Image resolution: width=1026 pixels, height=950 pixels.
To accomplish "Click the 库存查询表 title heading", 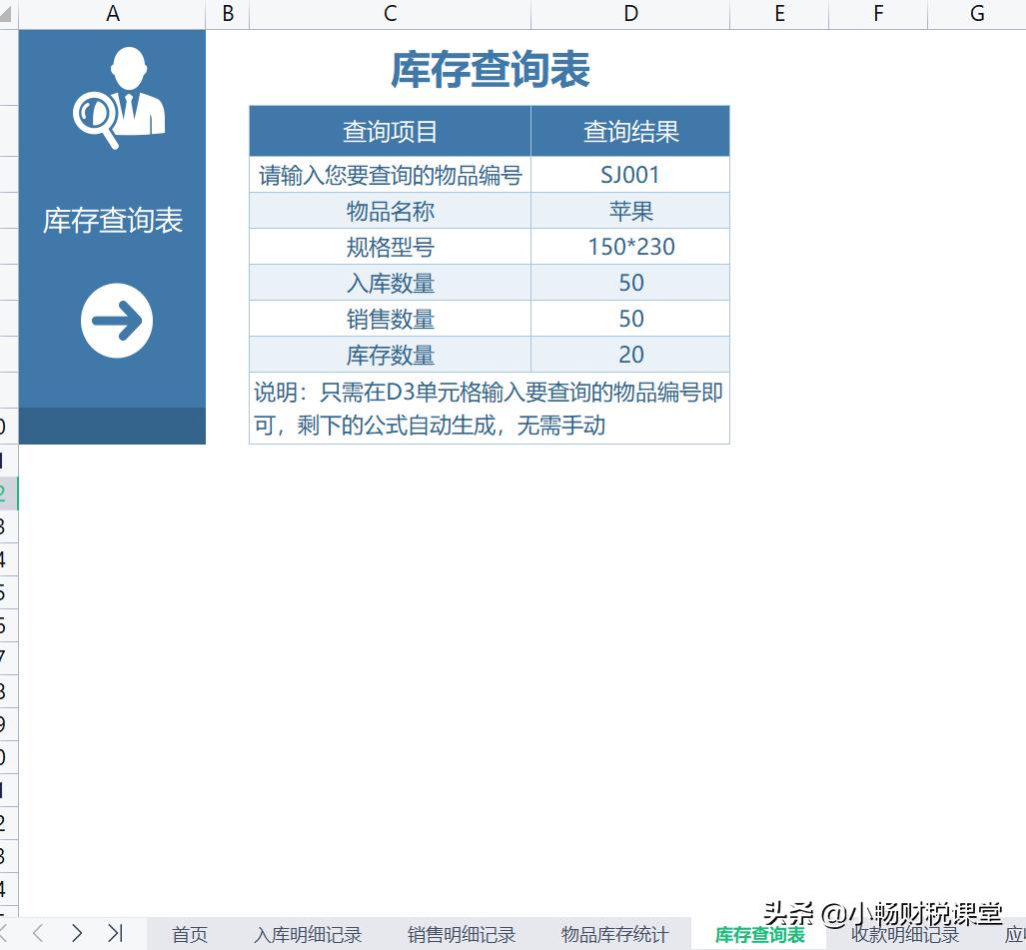I will point(490,70).
